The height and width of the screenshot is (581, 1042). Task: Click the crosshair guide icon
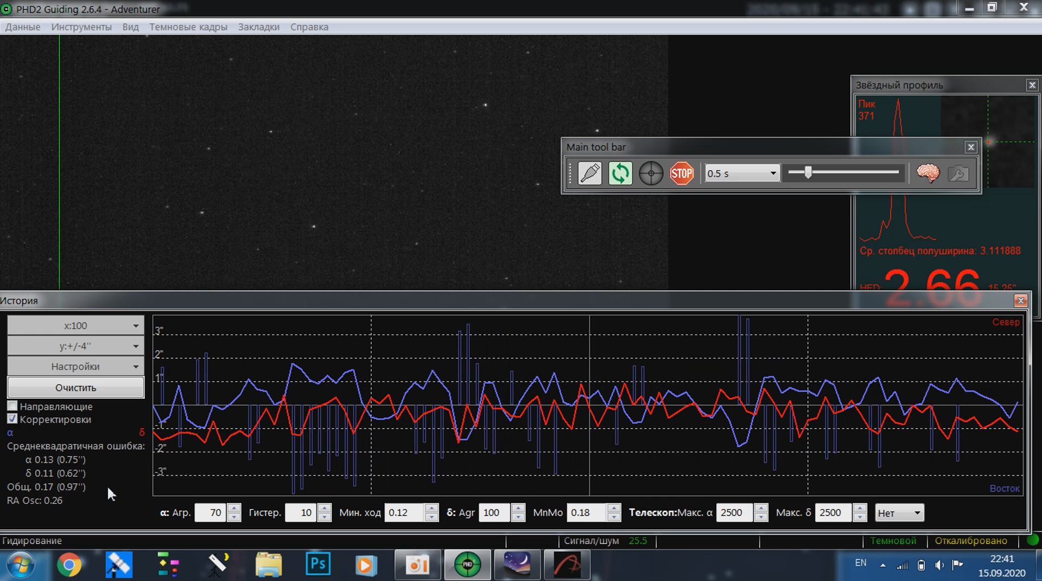coord(651,173)
